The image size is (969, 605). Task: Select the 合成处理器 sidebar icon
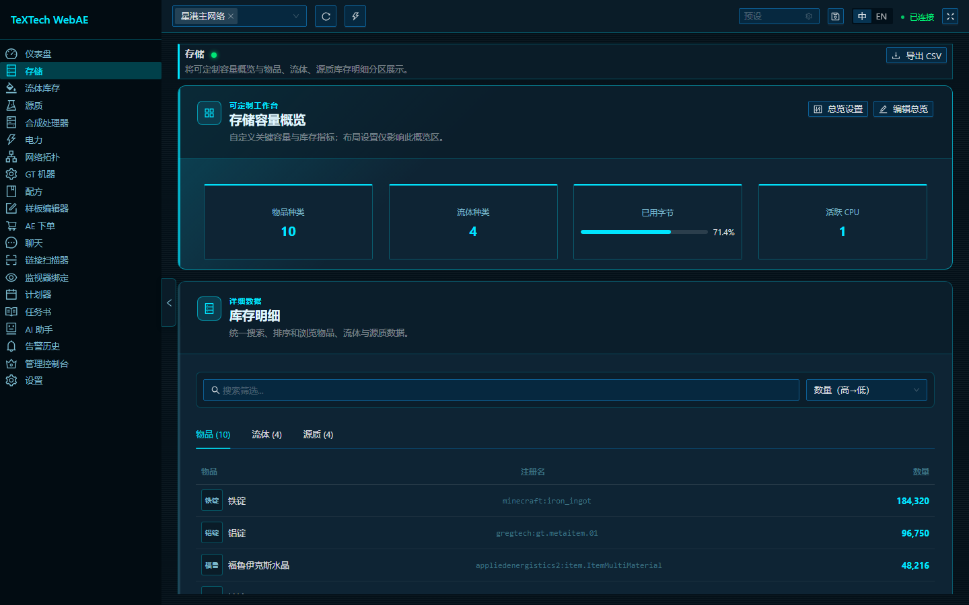(x=11, y=122)
